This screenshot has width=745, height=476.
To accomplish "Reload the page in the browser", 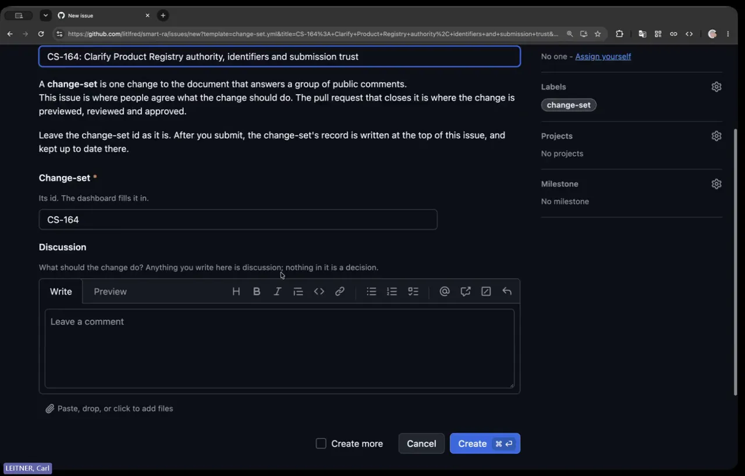I will point(41,34).
